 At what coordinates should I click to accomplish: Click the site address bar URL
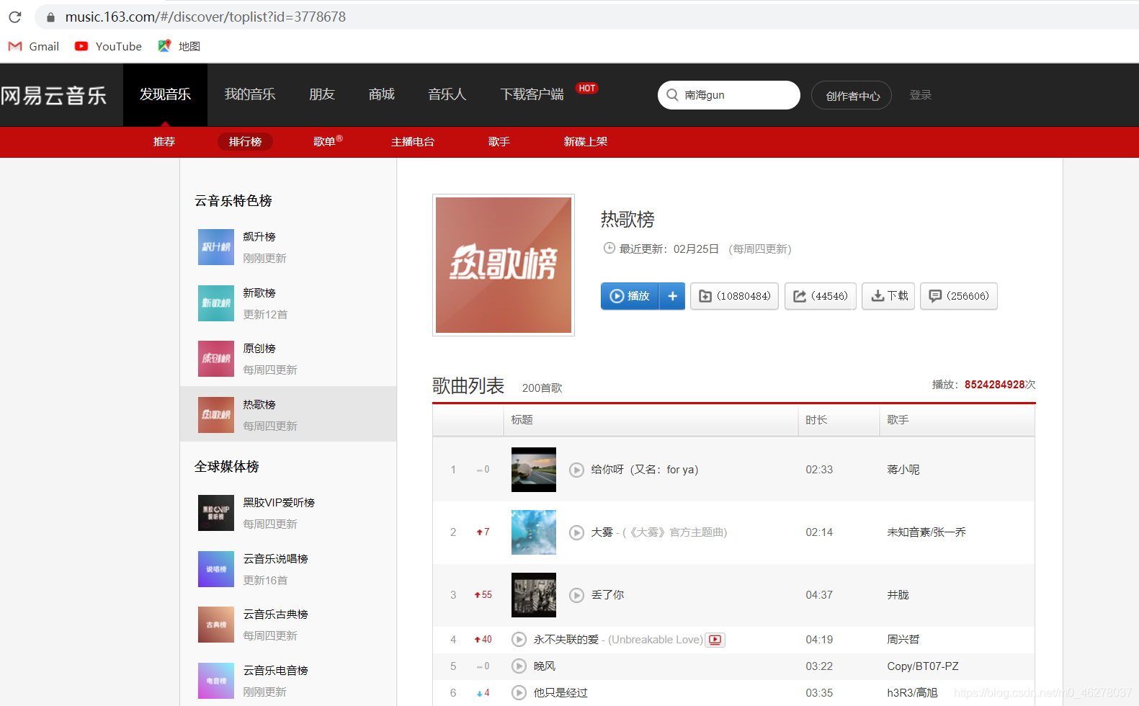pyautogui.click(x=205, y=17)
